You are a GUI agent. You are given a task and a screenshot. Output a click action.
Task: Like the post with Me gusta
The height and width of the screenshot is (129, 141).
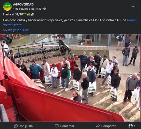click(x=23, y=126)
